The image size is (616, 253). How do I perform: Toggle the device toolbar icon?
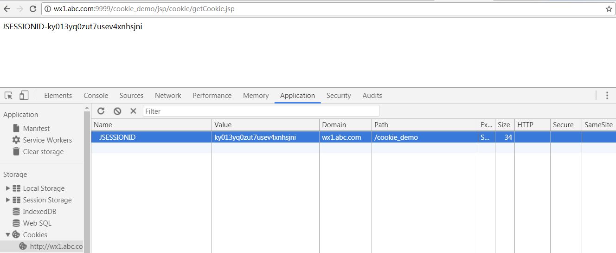[x=24, y=96]
